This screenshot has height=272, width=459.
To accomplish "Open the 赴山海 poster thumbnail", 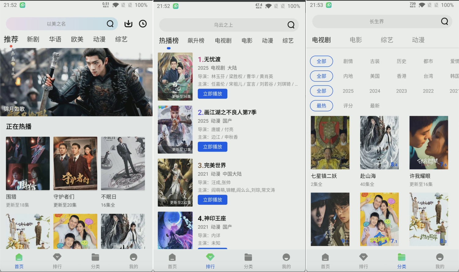I will 379,142.
